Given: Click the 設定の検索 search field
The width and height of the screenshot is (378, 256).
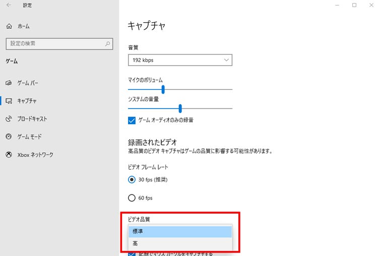Looking at the screenshot, I should [59, 44].
